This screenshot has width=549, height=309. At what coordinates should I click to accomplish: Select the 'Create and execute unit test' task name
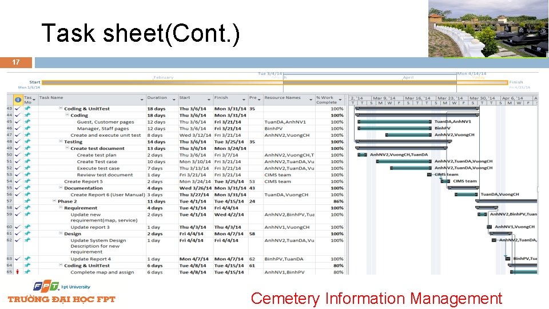click(105, 135)
